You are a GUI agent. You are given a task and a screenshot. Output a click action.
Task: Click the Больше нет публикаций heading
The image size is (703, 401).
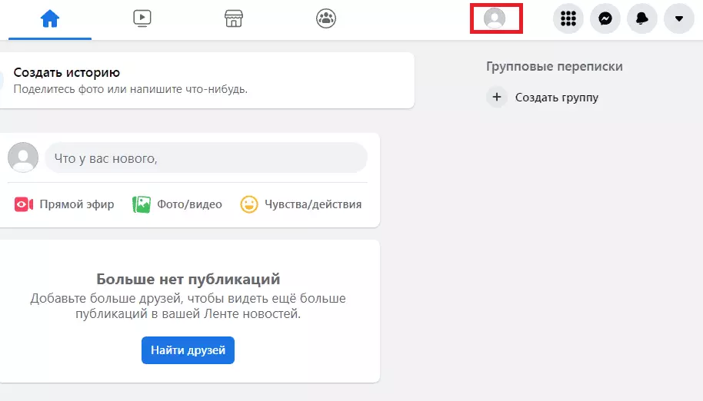click(188, 280)
